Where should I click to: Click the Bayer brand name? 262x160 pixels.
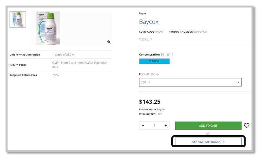[x=143, y=14]
